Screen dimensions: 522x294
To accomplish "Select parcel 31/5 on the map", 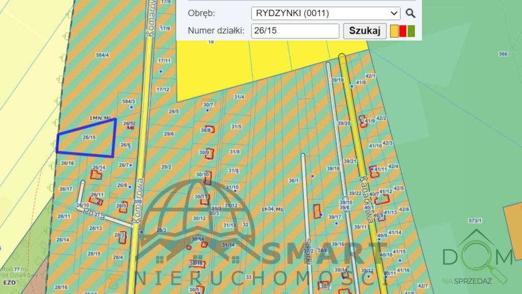I will click(236, 127).
